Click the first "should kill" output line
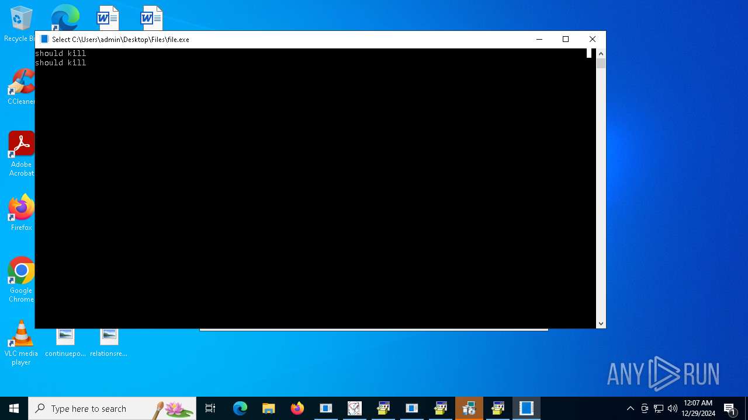748x420 pixels. click(x=61, y=53)
